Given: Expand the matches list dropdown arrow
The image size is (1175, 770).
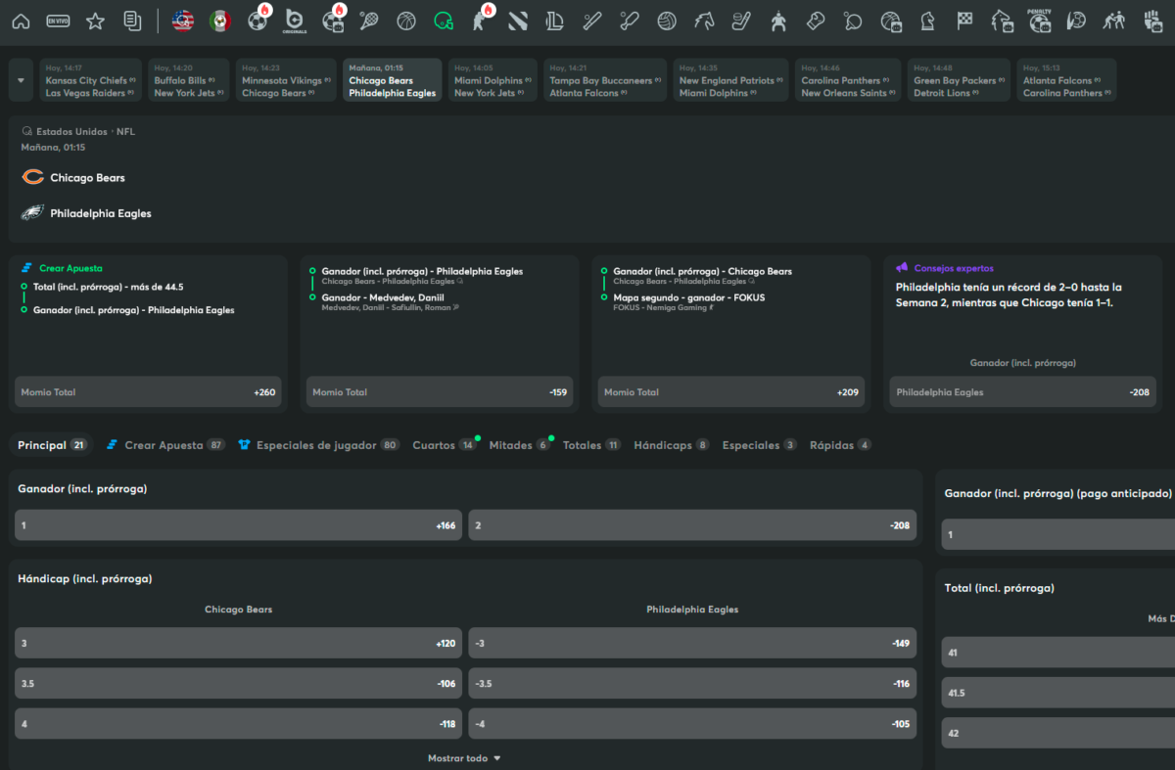Looking at the screenshot, I should click(x=21, y=80).
